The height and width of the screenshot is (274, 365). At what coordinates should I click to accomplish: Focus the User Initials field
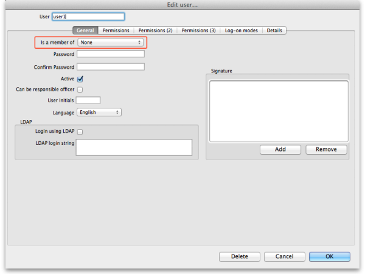tap(89, 100)
